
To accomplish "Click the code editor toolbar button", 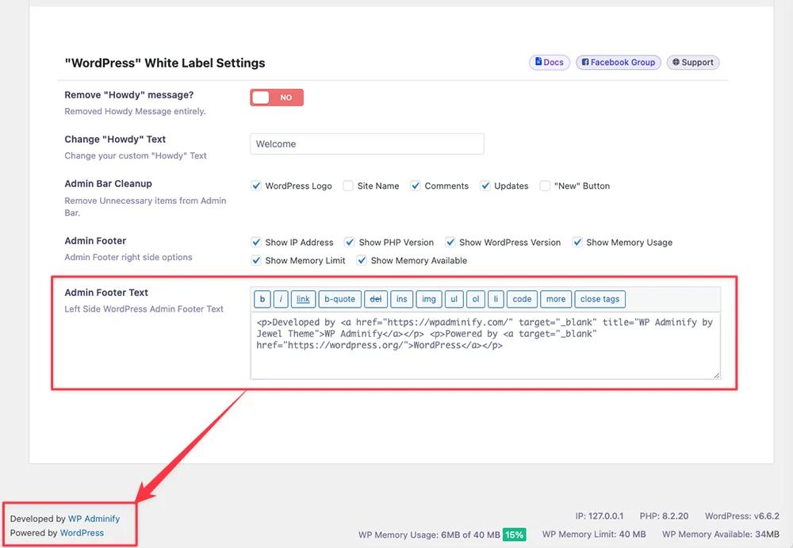I will tap(522, 299).
